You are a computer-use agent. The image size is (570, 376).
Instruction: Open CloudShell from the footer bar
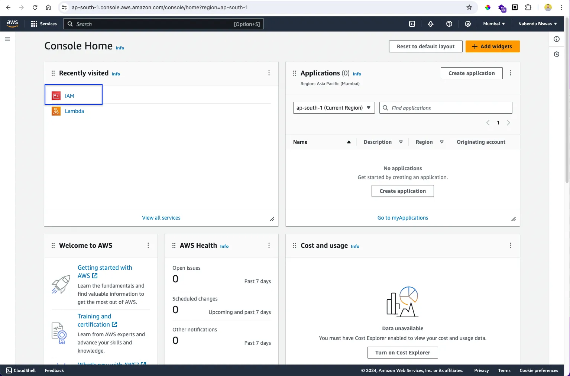coord(21,370)
